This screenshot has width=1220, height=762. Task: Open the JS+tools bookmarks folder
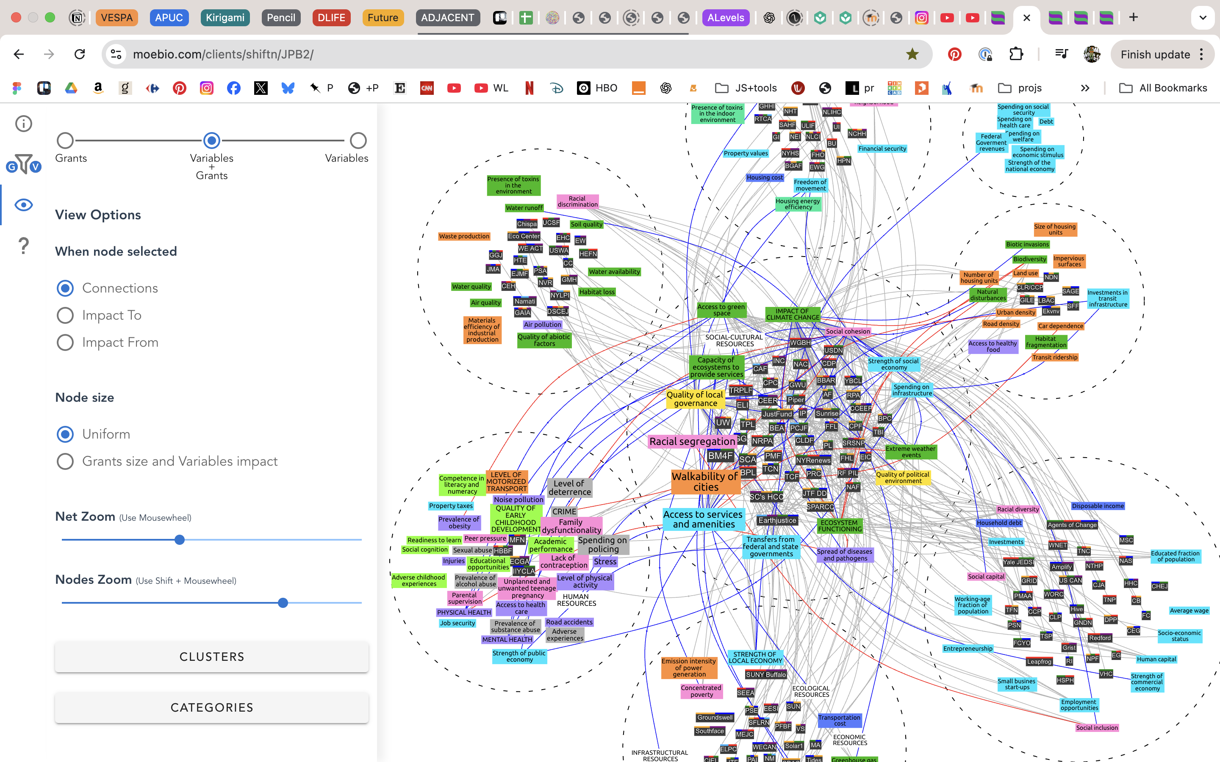pyautogui.click(x=746, y=88)
